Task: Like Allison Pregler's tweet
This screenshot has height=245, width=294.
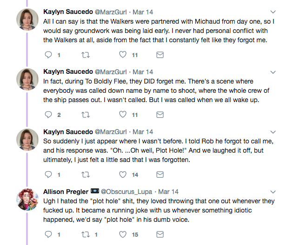Action: pyautogui.click(x=123, y=234)
